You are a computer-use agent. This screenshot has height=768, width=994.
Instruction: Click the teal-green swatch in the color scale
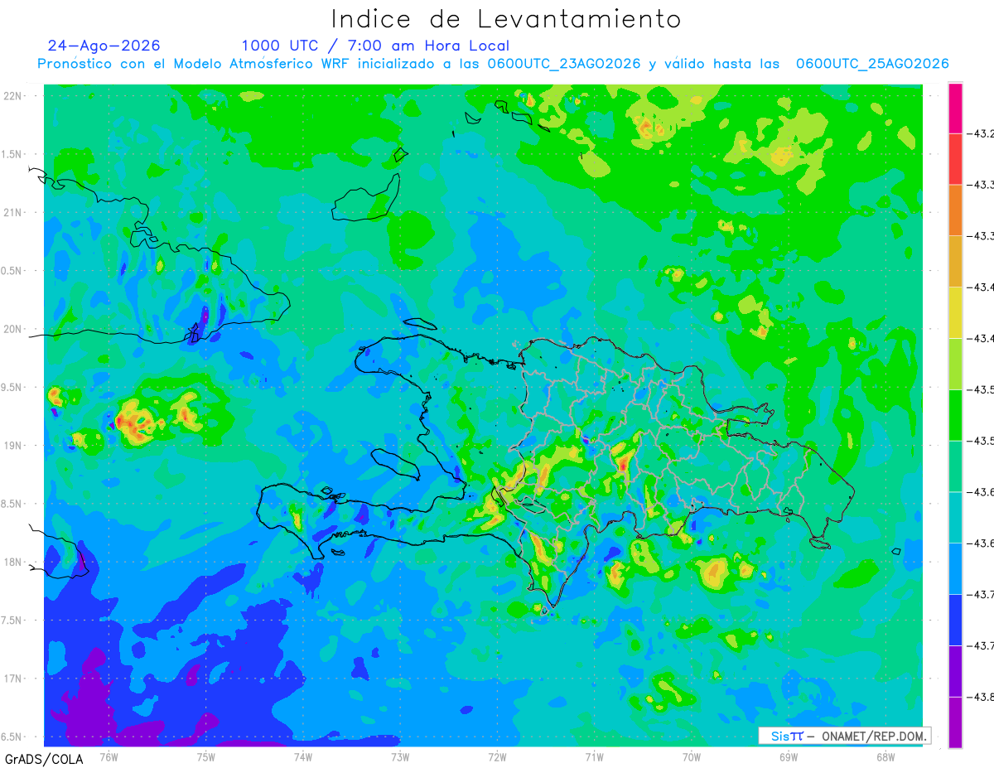click(955, 466)
